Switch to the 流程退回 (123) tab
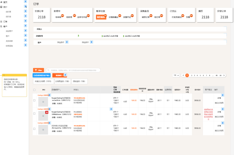This screenshot has width=234, height=155. [79, 81]
